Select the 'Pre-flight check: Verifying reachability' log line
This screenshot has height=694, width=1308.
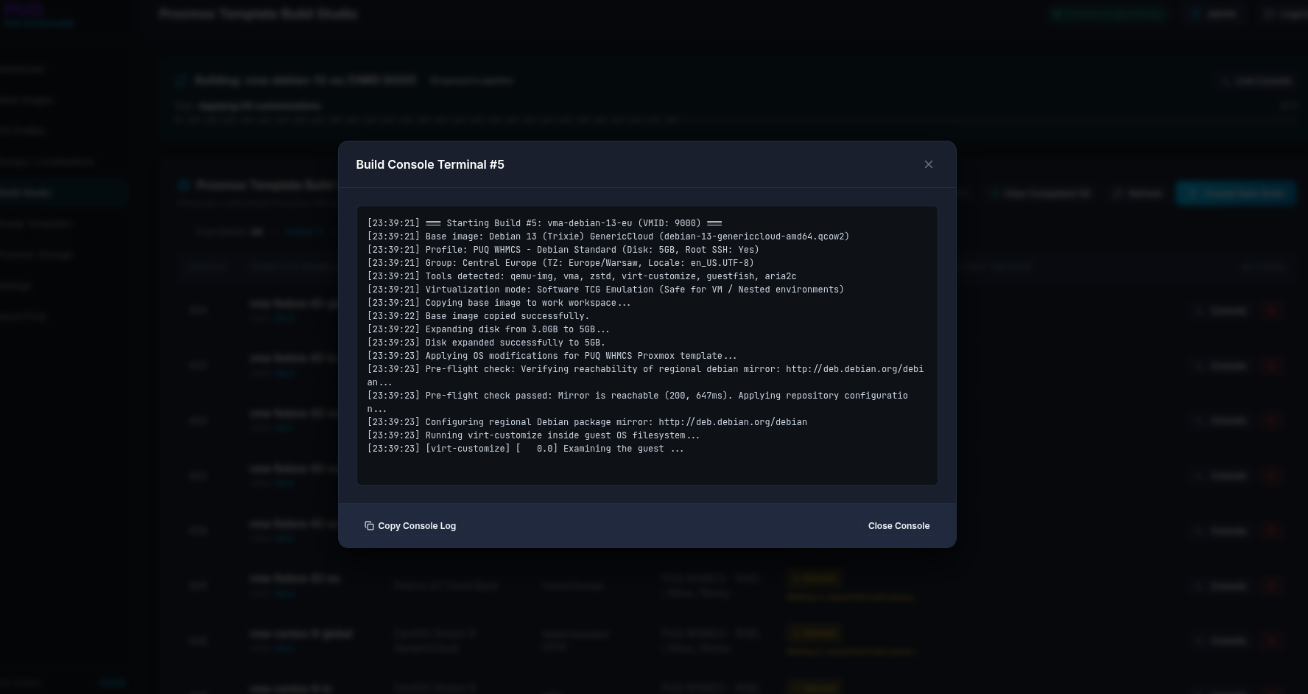pyautogui.click(x=645, y=376)
